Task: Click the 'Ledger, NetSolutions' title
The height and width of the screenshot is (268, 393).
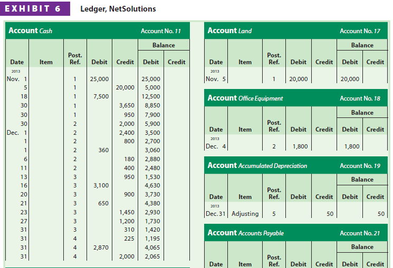Action: pos(118,9)
